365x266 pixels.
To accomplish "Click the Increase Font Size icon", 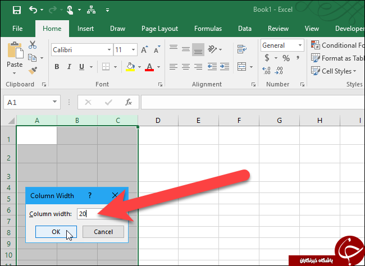I will click(144, 49).
